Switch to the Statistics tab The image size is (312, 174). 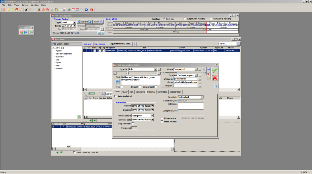click(x=151, y=92)
